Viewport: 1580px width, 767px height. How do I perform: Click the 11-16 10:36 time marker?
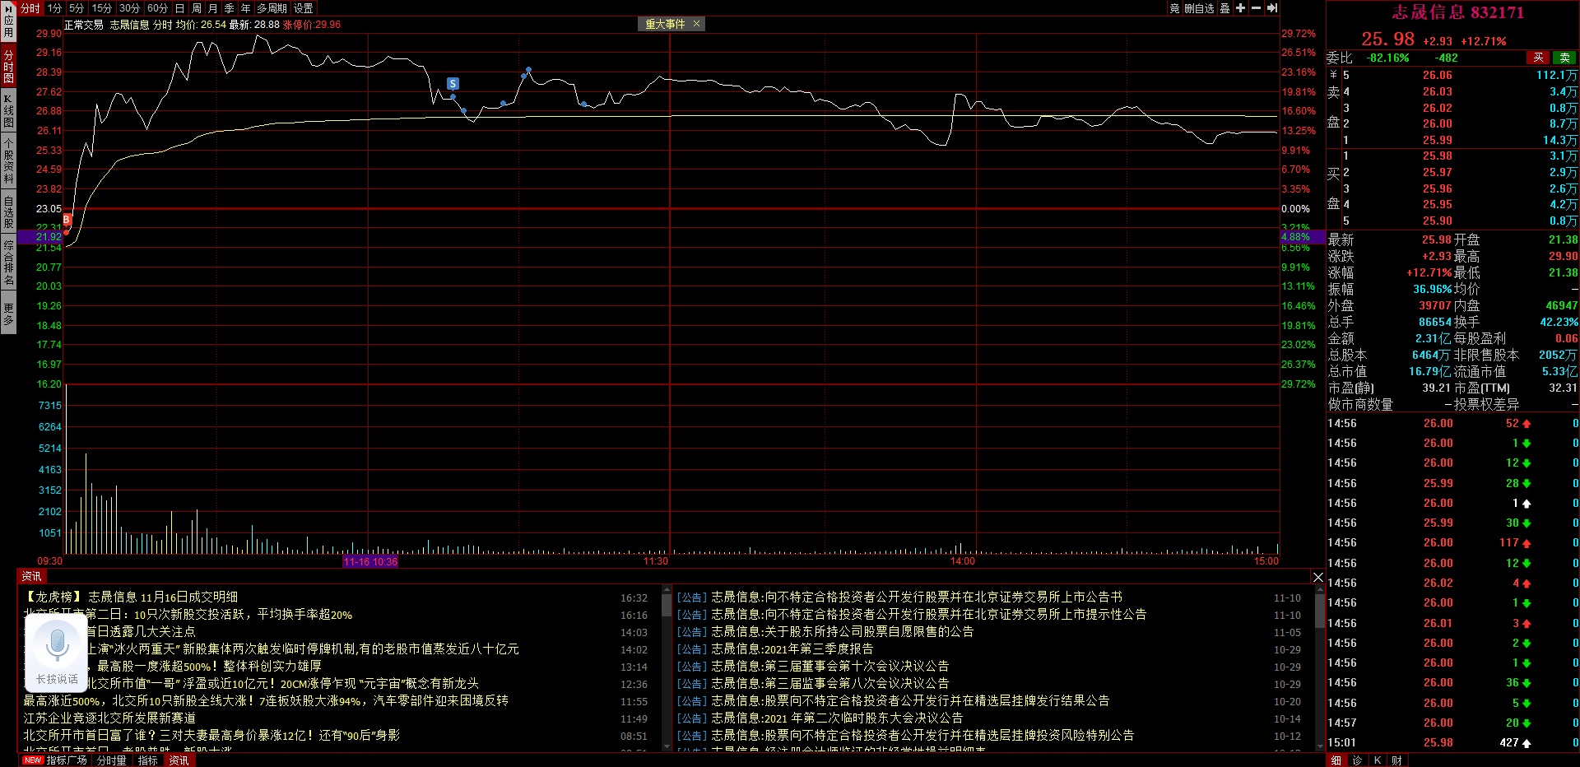pyautogui.click(x=370, y=562)
